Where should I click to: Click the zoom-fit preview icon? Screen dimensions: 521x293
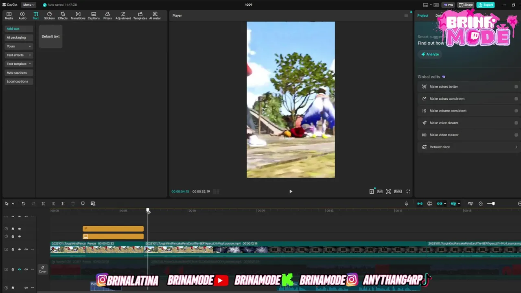click(x=388, y=191)
